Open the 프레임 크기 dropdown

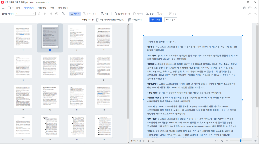[x=136, y=20]
